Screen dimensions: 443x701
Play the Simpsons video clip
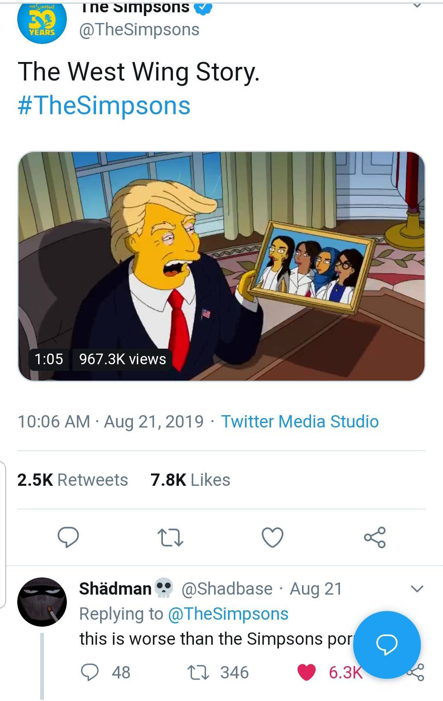[221, 266]
